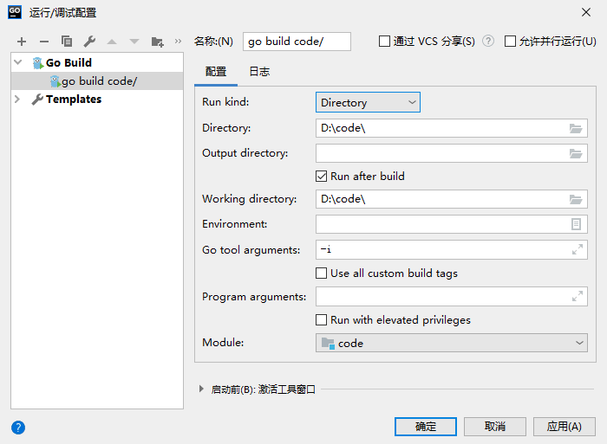Open the Module dropdown
Image resolution: width=607 pixels, height=444 pixels.
452,343
